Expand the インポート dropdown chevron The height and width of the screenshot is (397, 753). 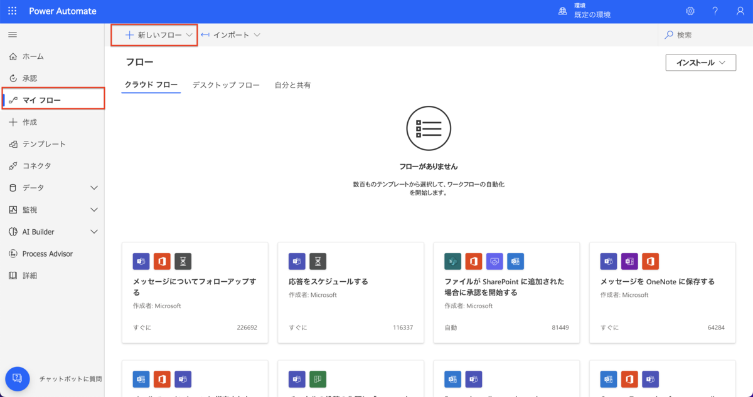(257, 35)
